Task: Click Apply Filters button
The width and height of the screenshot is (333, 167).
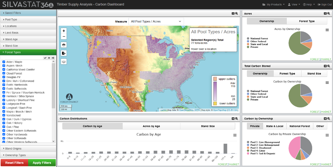Action: pos(42,163)
